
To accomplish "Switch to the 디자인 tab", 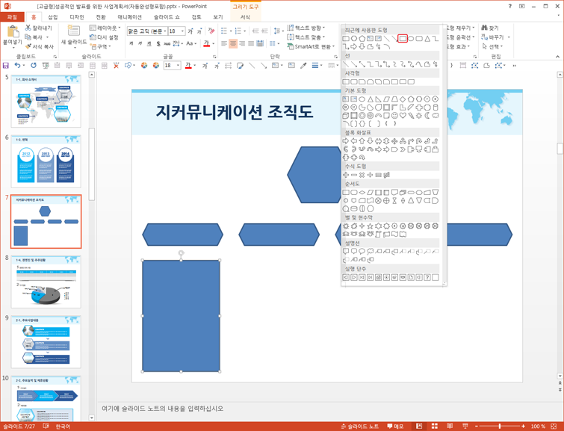I will [77, 17].
